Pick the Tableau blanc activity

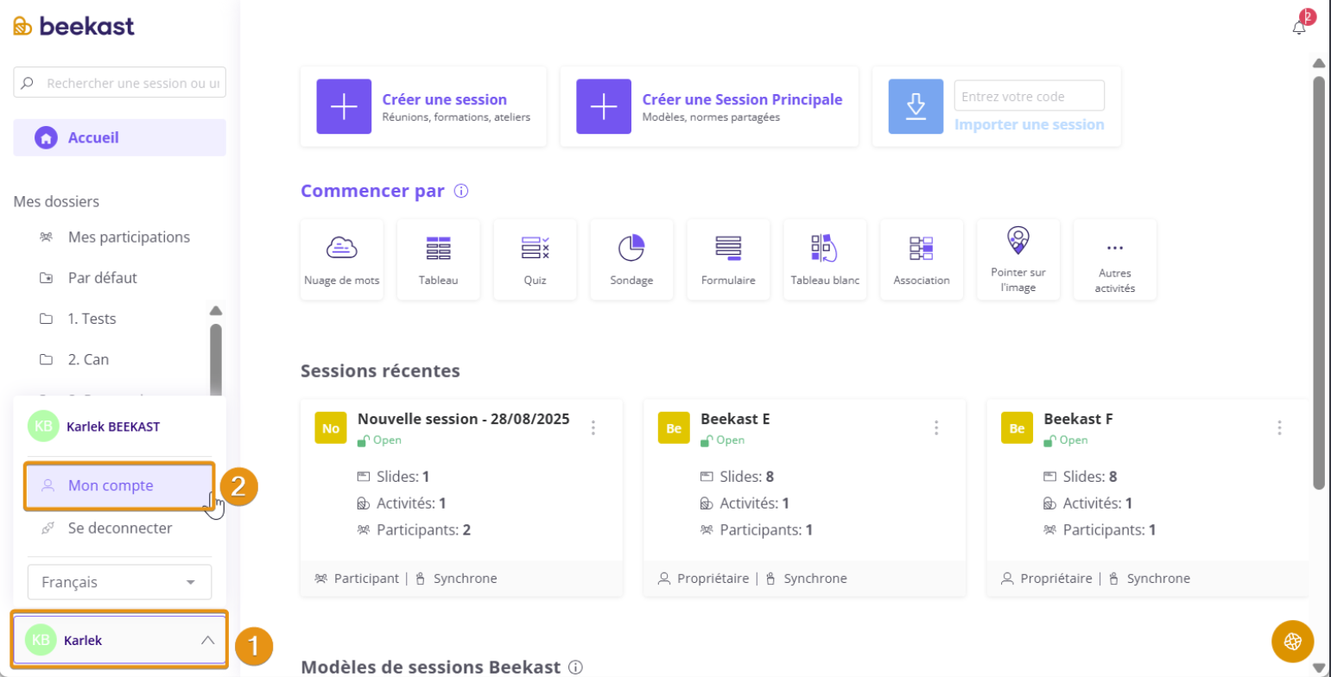tap(825, 259)
